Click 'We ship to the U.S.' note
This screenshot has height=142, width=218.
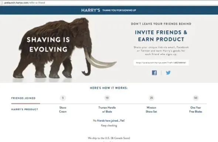(109, 138)
